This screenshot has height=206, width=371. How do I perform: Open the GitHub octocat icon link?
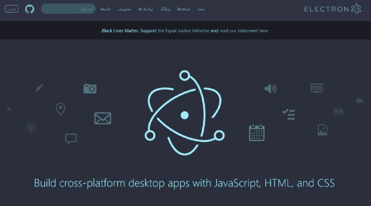click(x=30, y=9)
